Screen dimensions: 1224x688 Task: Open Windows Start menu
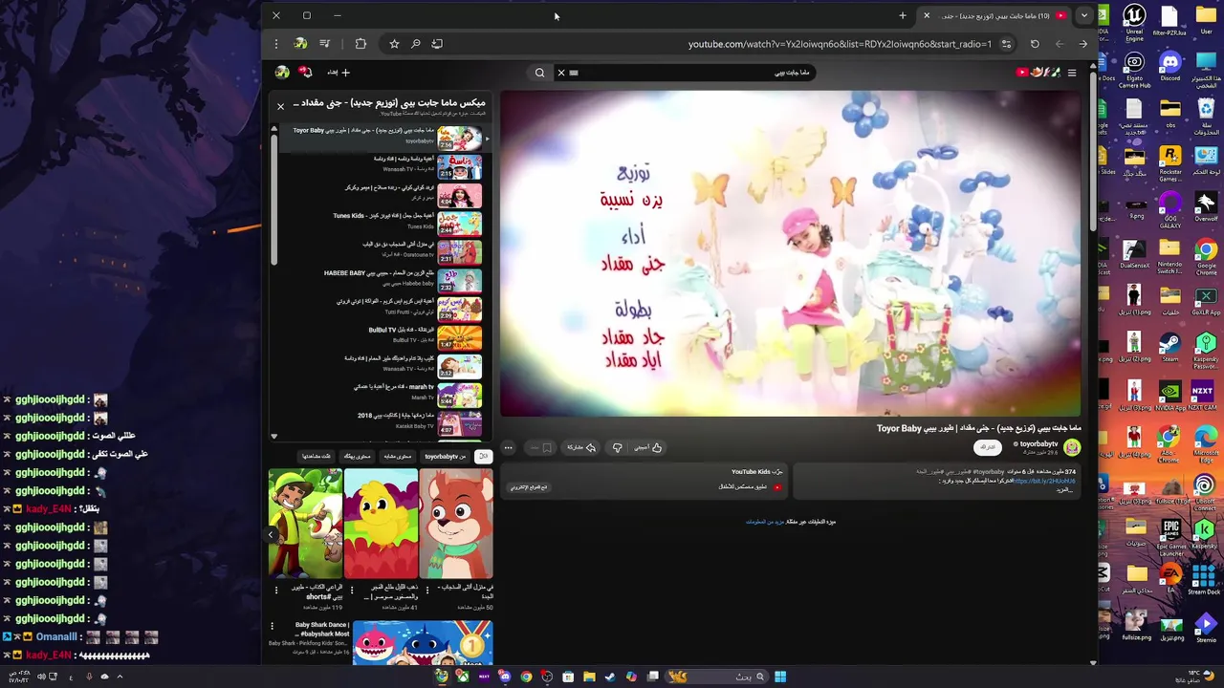pyautogui.click(x=780, y=677)
